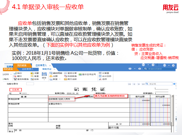Expand the 联查 dropdown arrow
Image resolution: width=182 pixels, height=135 pixels.
60,79
